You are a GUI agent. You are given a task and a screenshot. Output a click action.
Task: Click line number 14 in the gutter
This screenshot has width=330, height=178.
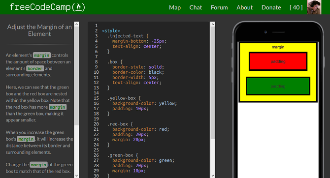pos(96,93)
